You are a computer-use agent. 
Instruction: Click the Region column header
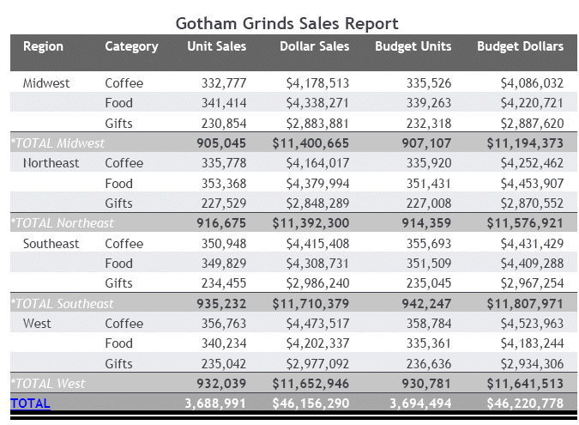tap(43, 46)
